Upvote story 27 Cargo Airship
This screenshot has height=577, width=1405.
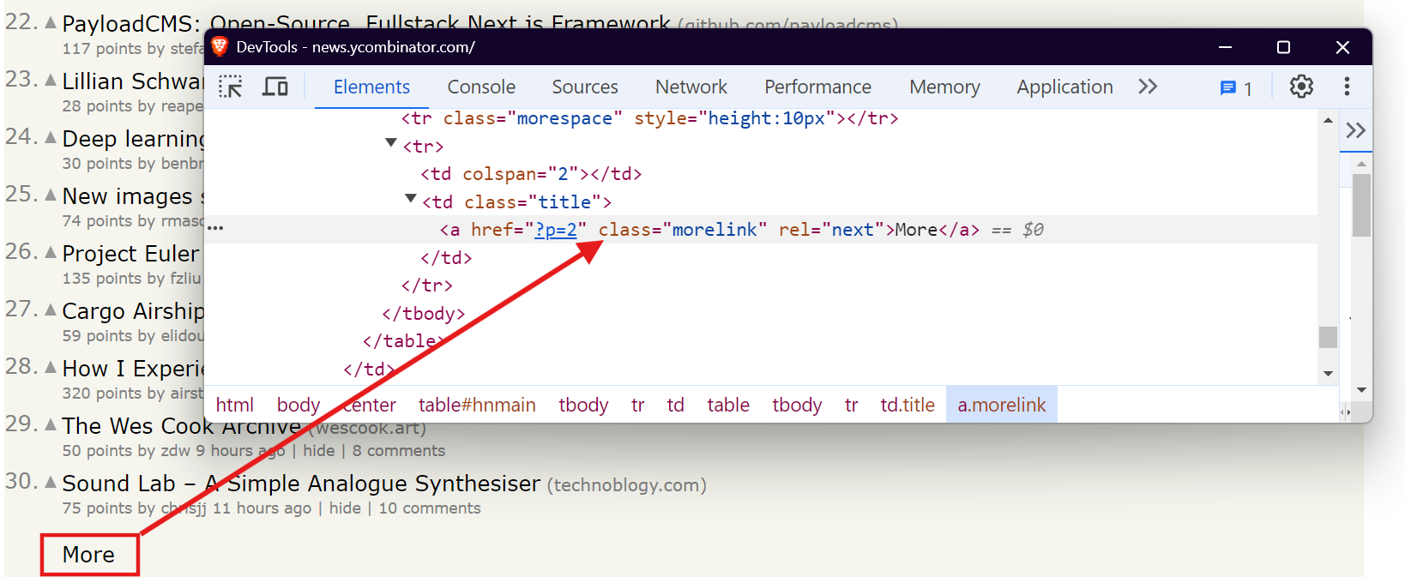coord(51,310)
